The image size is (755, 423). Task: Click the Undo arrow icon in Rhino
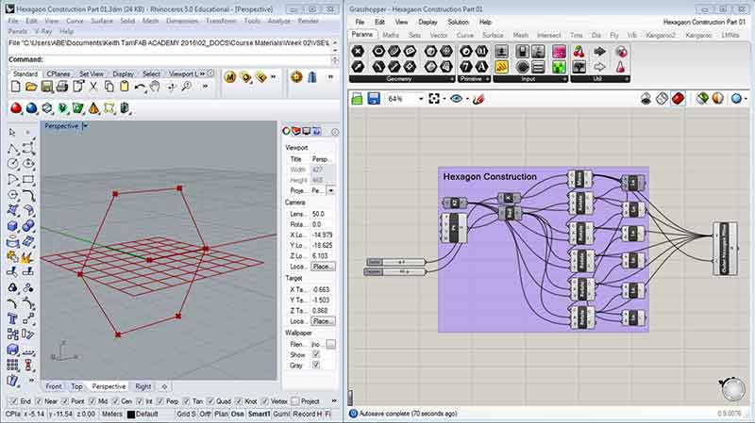[140, 87]
